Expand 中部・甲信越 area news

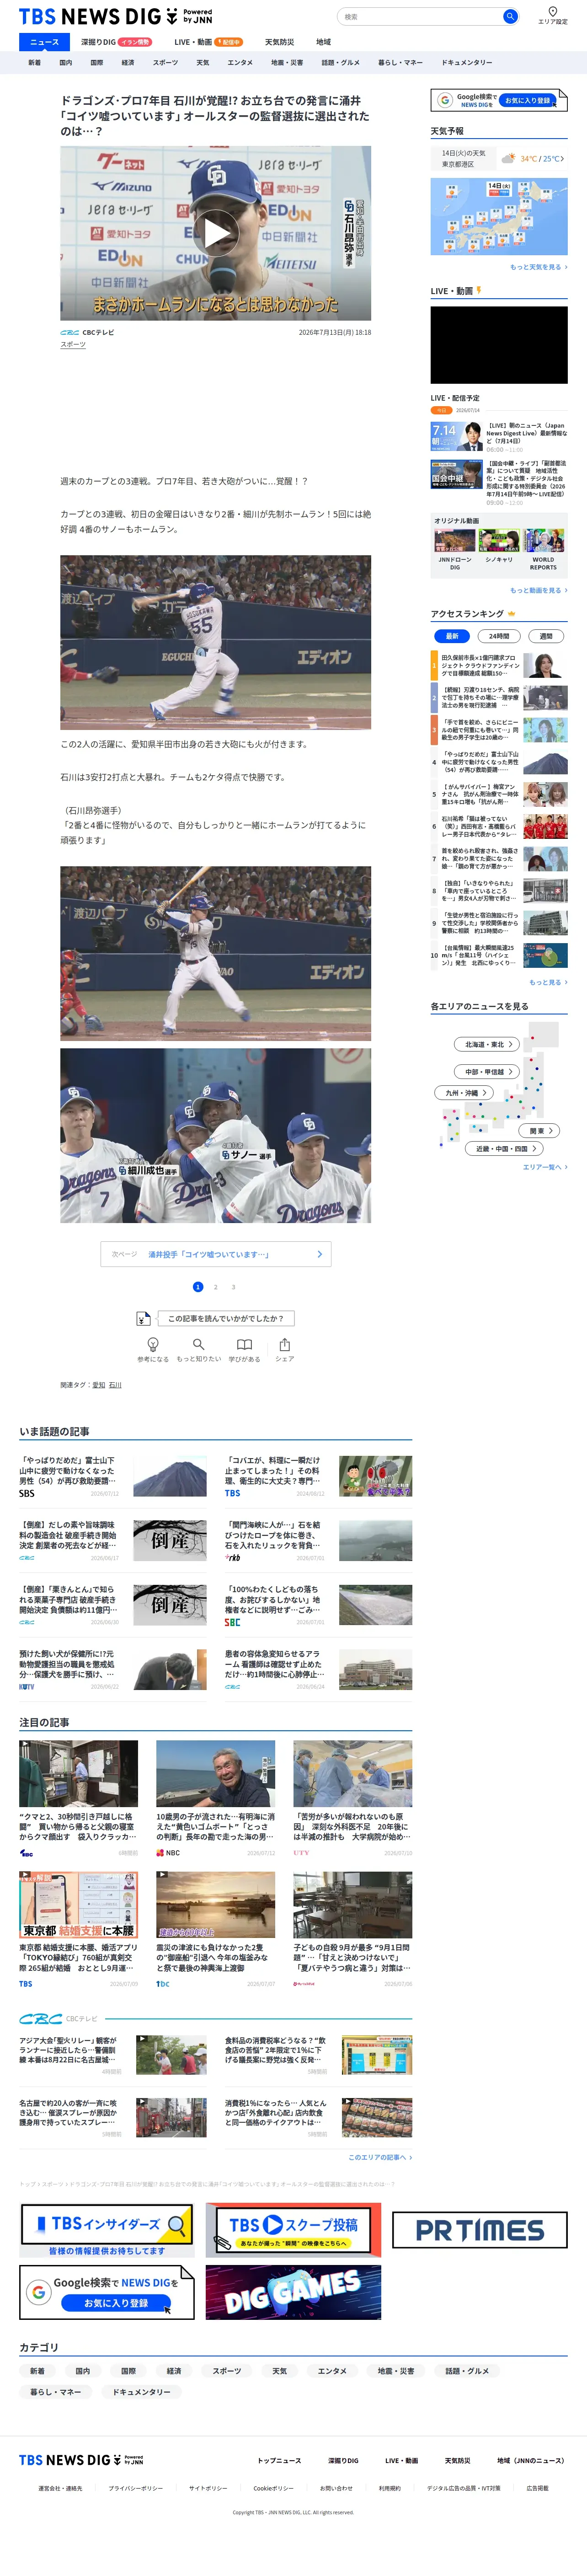pyautogui.click(x=488, y=1072)
